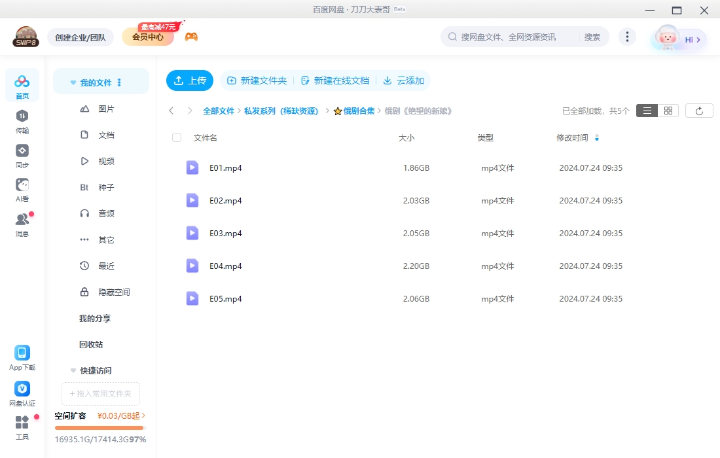Expand the 快捷访问 section
The width and height of the screenshot is (720, 458).
coord(73,370)
